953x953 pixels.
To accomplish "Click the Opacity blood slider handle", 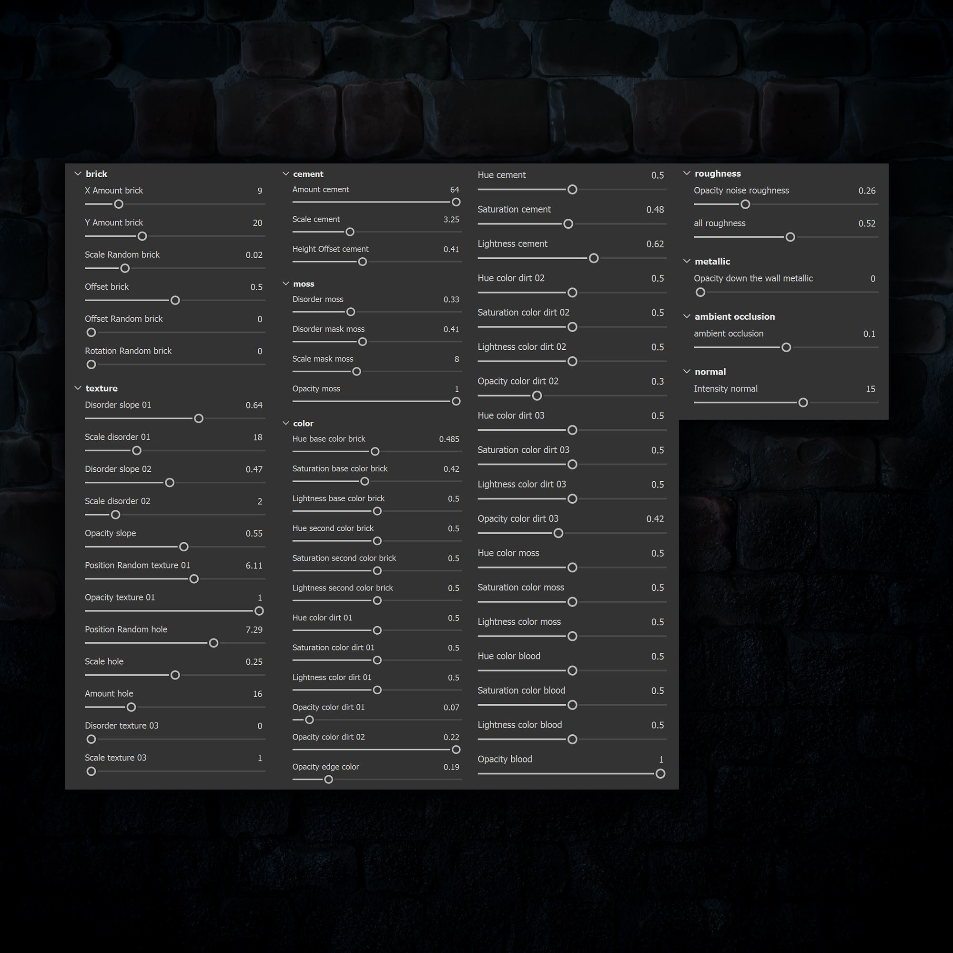I will click(660, 774).
